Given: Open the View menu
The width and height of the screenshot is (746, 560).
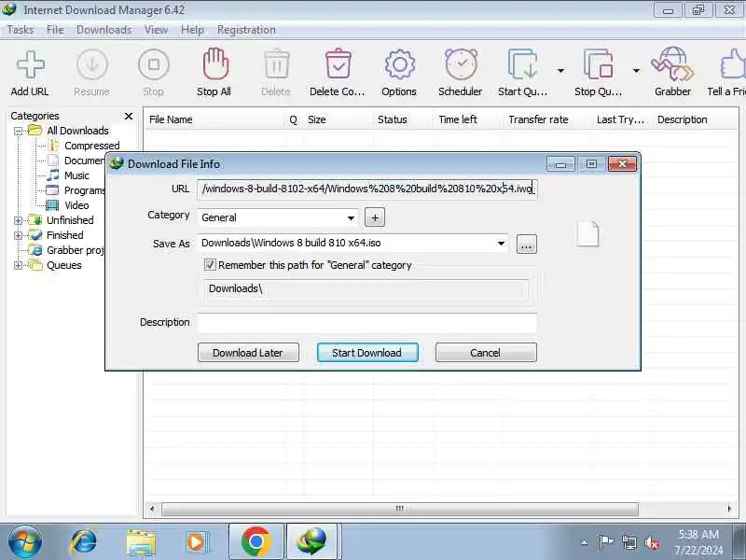Looking at the screenshot, I should pyautogui.click(x=156, y=30).
